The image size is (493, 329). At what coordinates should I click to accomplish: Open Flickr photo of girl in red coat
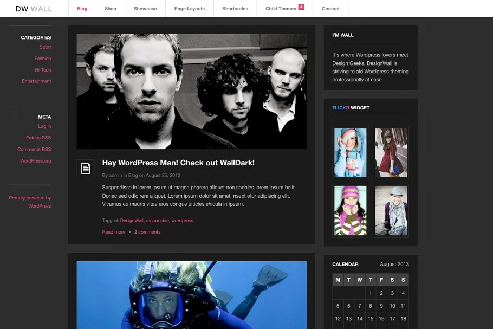tap(391, 152)
